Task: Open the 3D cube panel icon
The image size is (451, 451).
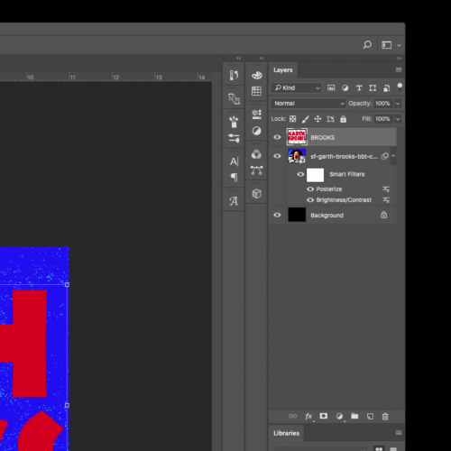Action: [x=256, y=194]
